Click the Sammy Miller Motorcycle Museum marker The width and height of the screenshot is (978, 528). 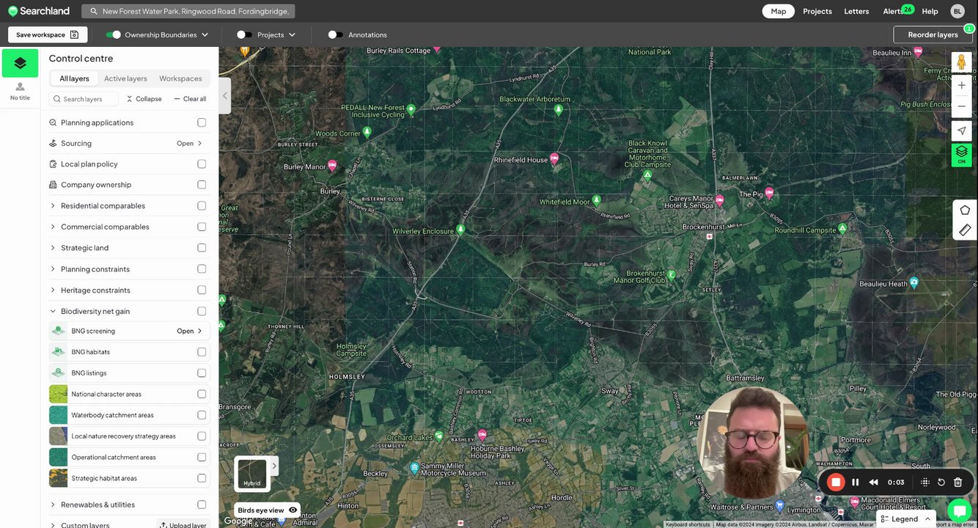(414, 467)
